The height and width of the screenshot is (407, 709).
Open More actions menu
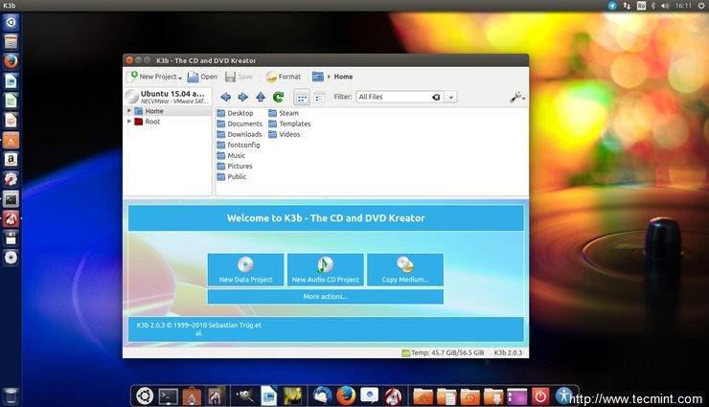[325, 297]
